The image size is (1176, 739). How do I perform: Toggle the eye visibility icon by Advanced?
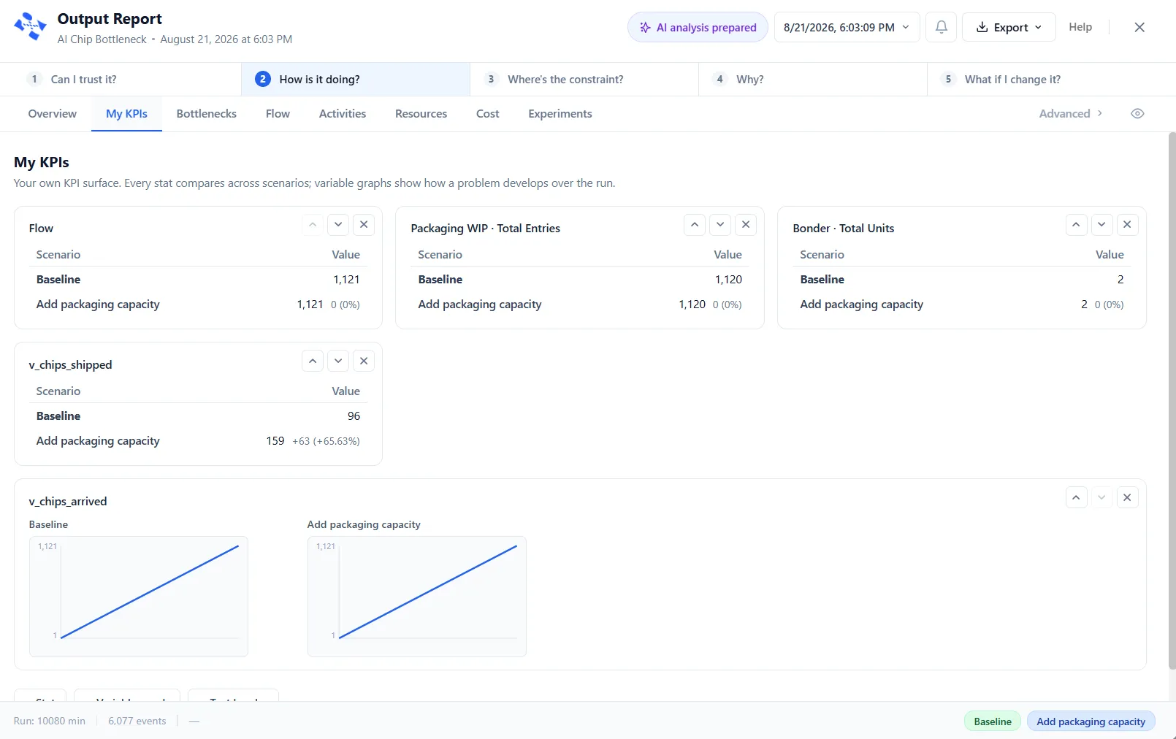(1137, 113)
